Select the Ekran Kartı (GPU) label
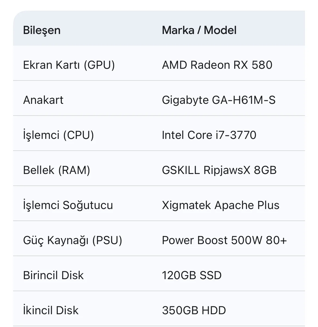Screen dimensions: 318x327 [69, 65]
